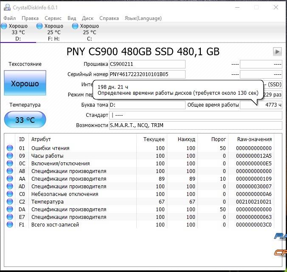287x272 pixels.
Task: Click status icon for Всего хост-записей row
Action: 10,224
